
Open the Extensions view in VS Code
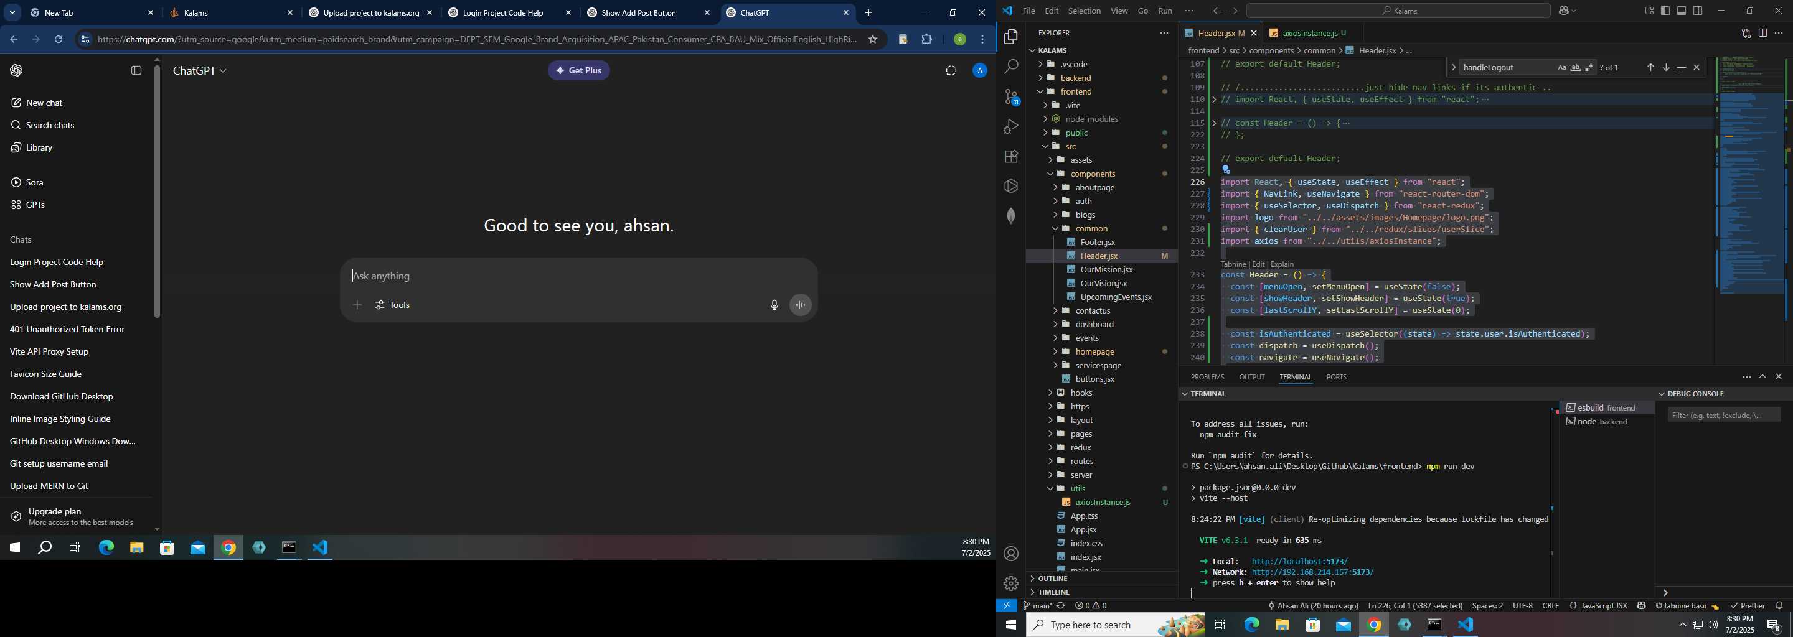tap(1010, 157)
